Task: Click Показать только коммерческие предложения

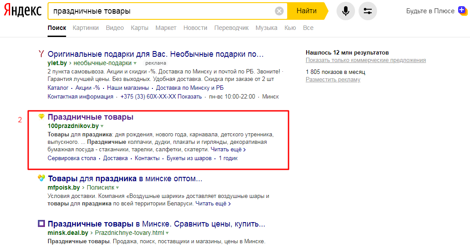Action: point(366,60)
